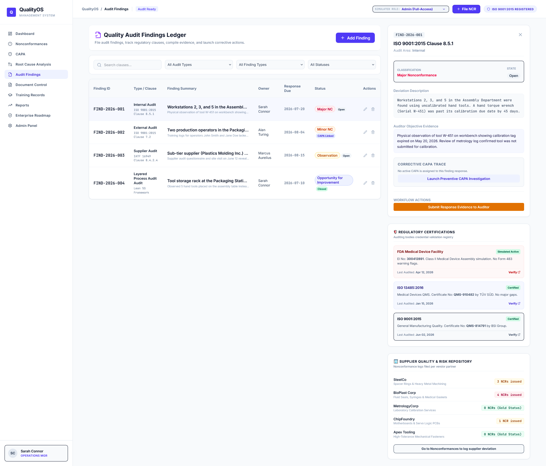Image resolution: width=546 pixels, height=466 pixels.
Task: Delete finding FIND-2026-001 with trash icon
Action: tap(373, 109)
